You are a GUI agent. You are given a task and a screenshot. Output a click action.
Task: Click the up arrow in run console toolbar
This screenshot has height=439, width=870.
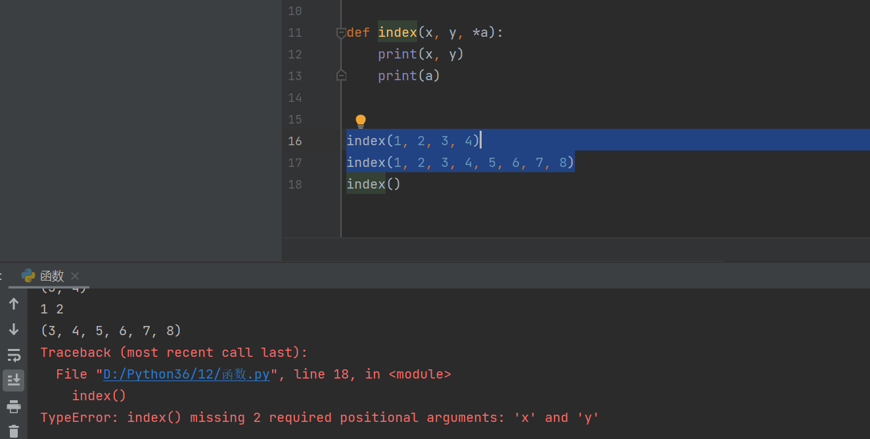[14, 304]
